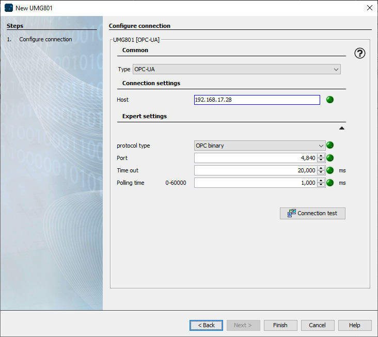Open the Type OPC-UA dropdown

[x=237, y=69]
